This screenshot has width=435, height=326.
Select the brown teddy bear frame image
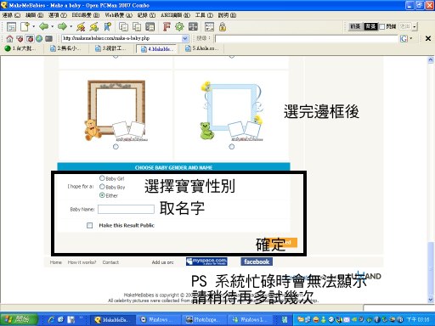pyautogui.click(x=116, y=110)
